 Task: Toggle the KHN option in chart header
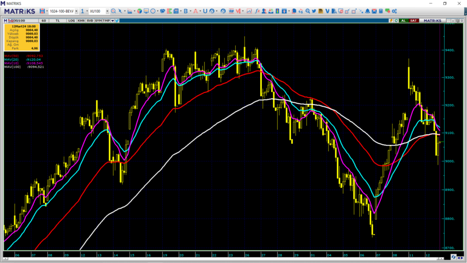(x=81, y=21)
